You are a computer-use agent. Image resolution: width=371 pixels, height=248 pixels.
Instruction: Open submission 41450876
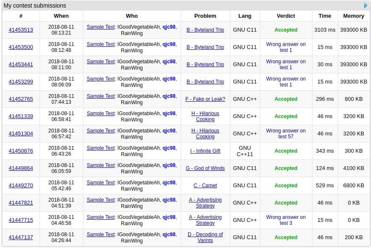point(21,151)
